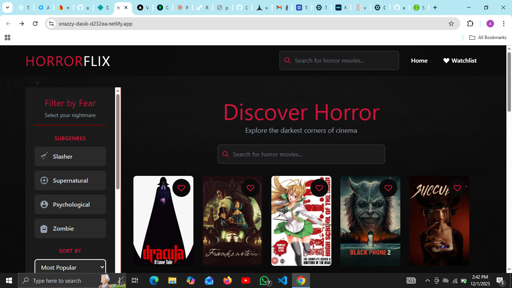Toggle heart on High School of the Dead
The height and width of the screenshot is (288, 512).
pos(319,188)
